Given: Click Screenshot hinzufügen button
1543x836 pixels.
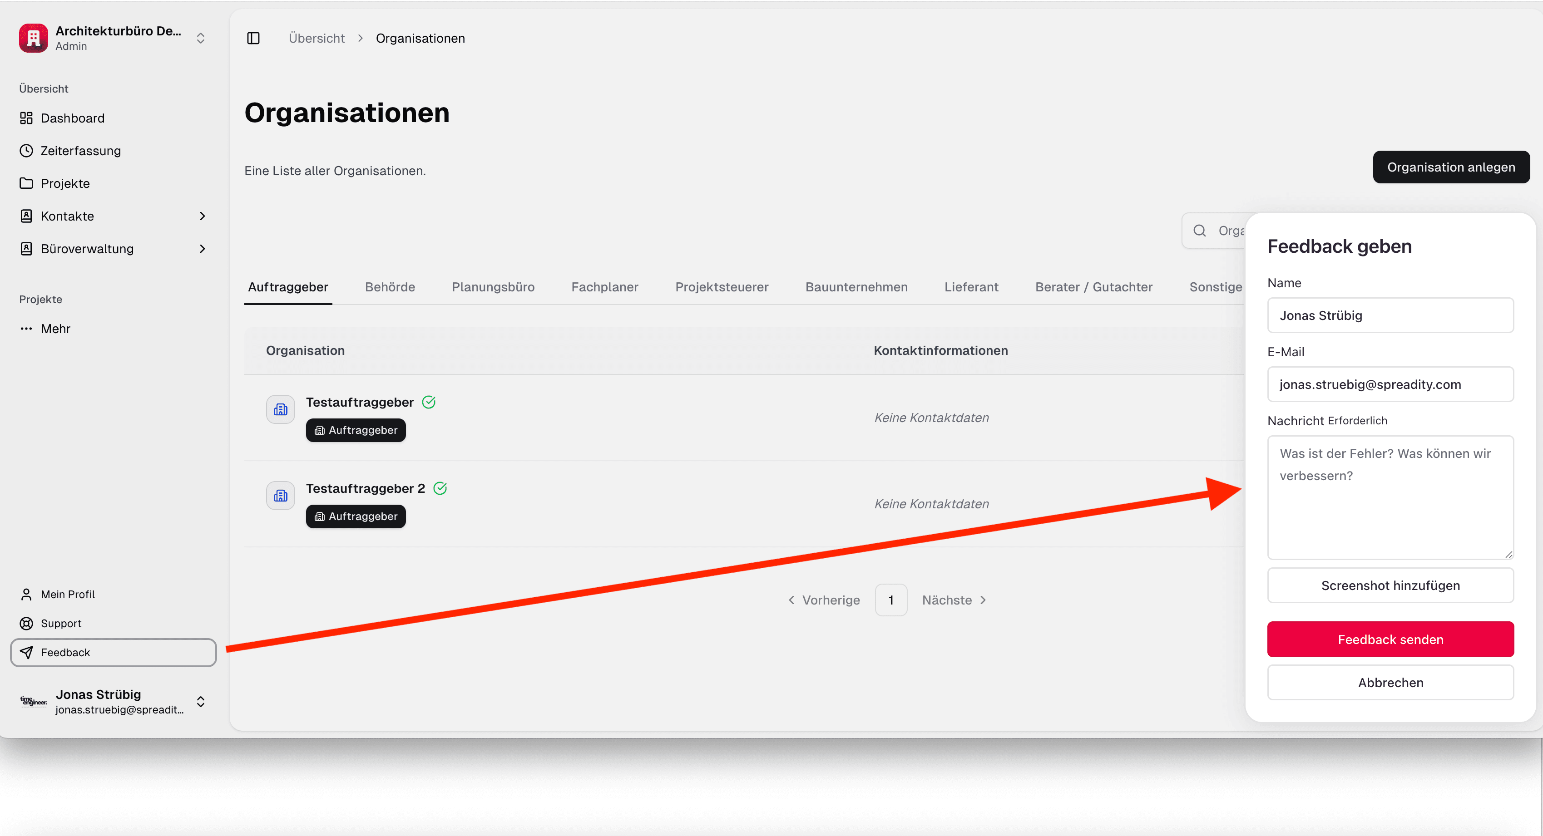Looking at the screenshot, I should coord(1390,585).
